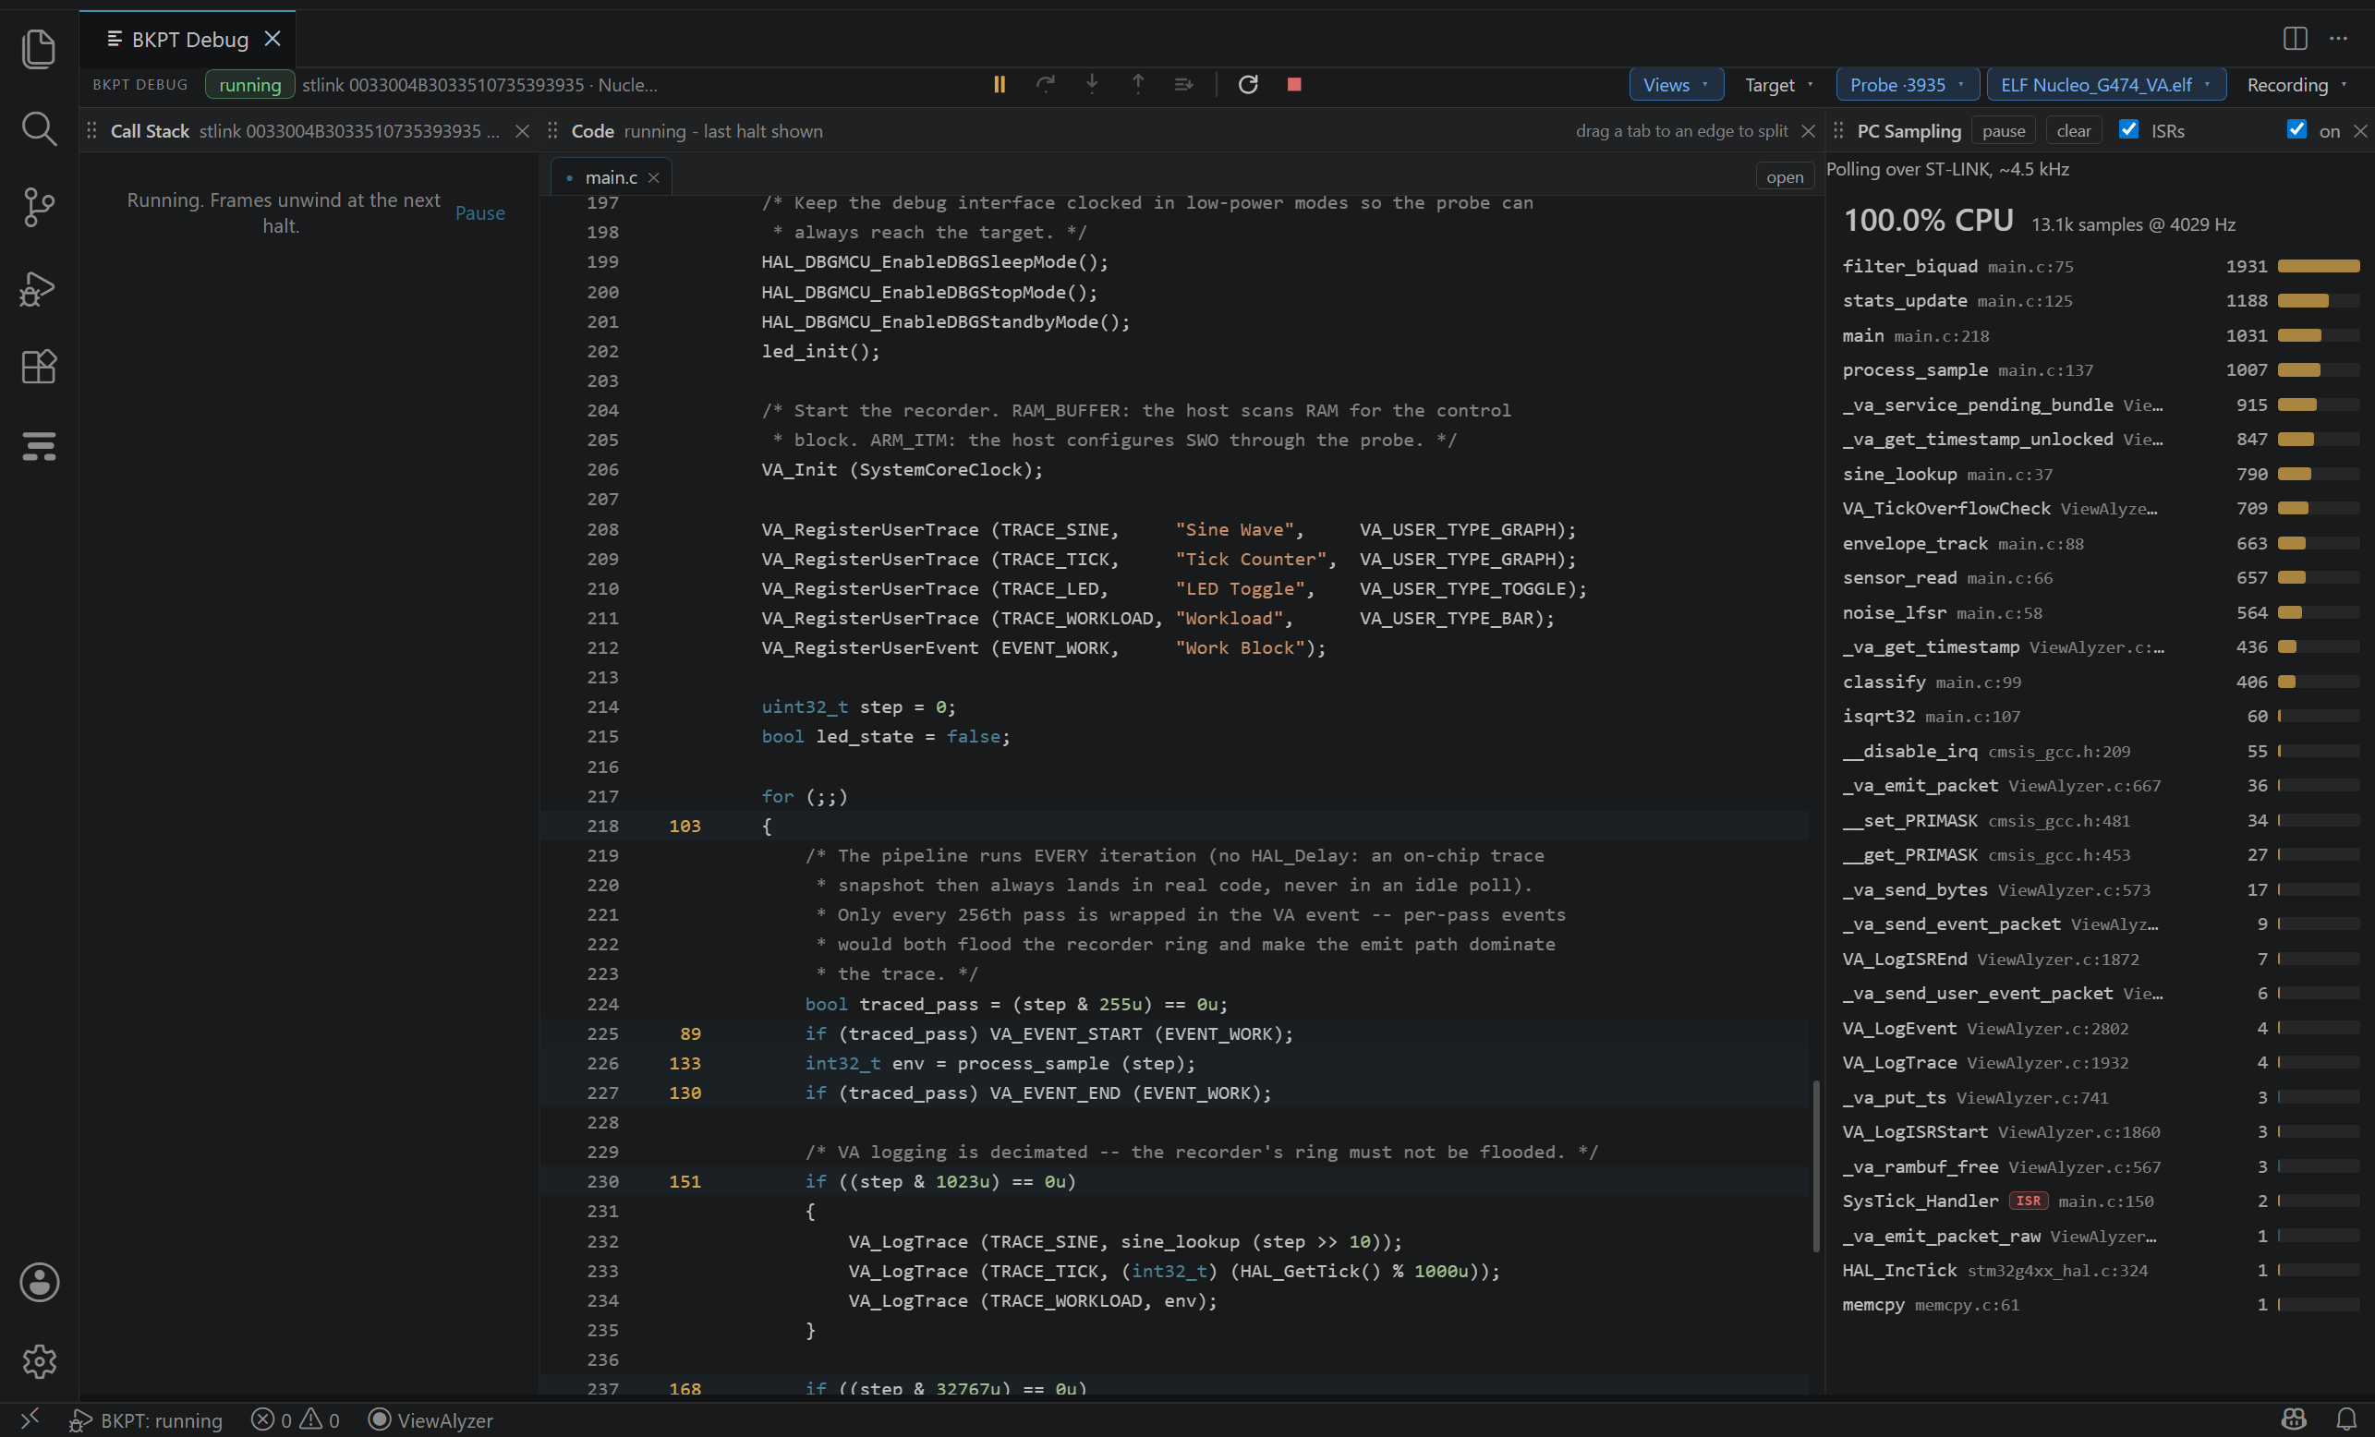Image resolution: width=2375 pixels, height=1437 pixels.
Task: Click the PC Sampling pause button
Action: 2004,131
